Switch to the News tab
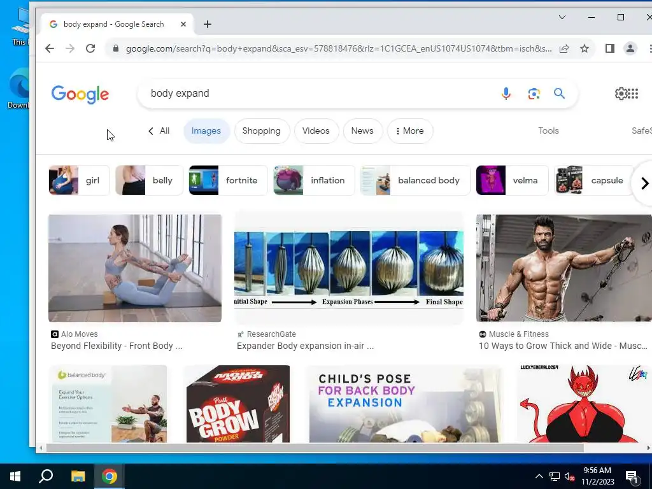The height and width of the screenshot is (489, 652). tap(362, 131)
